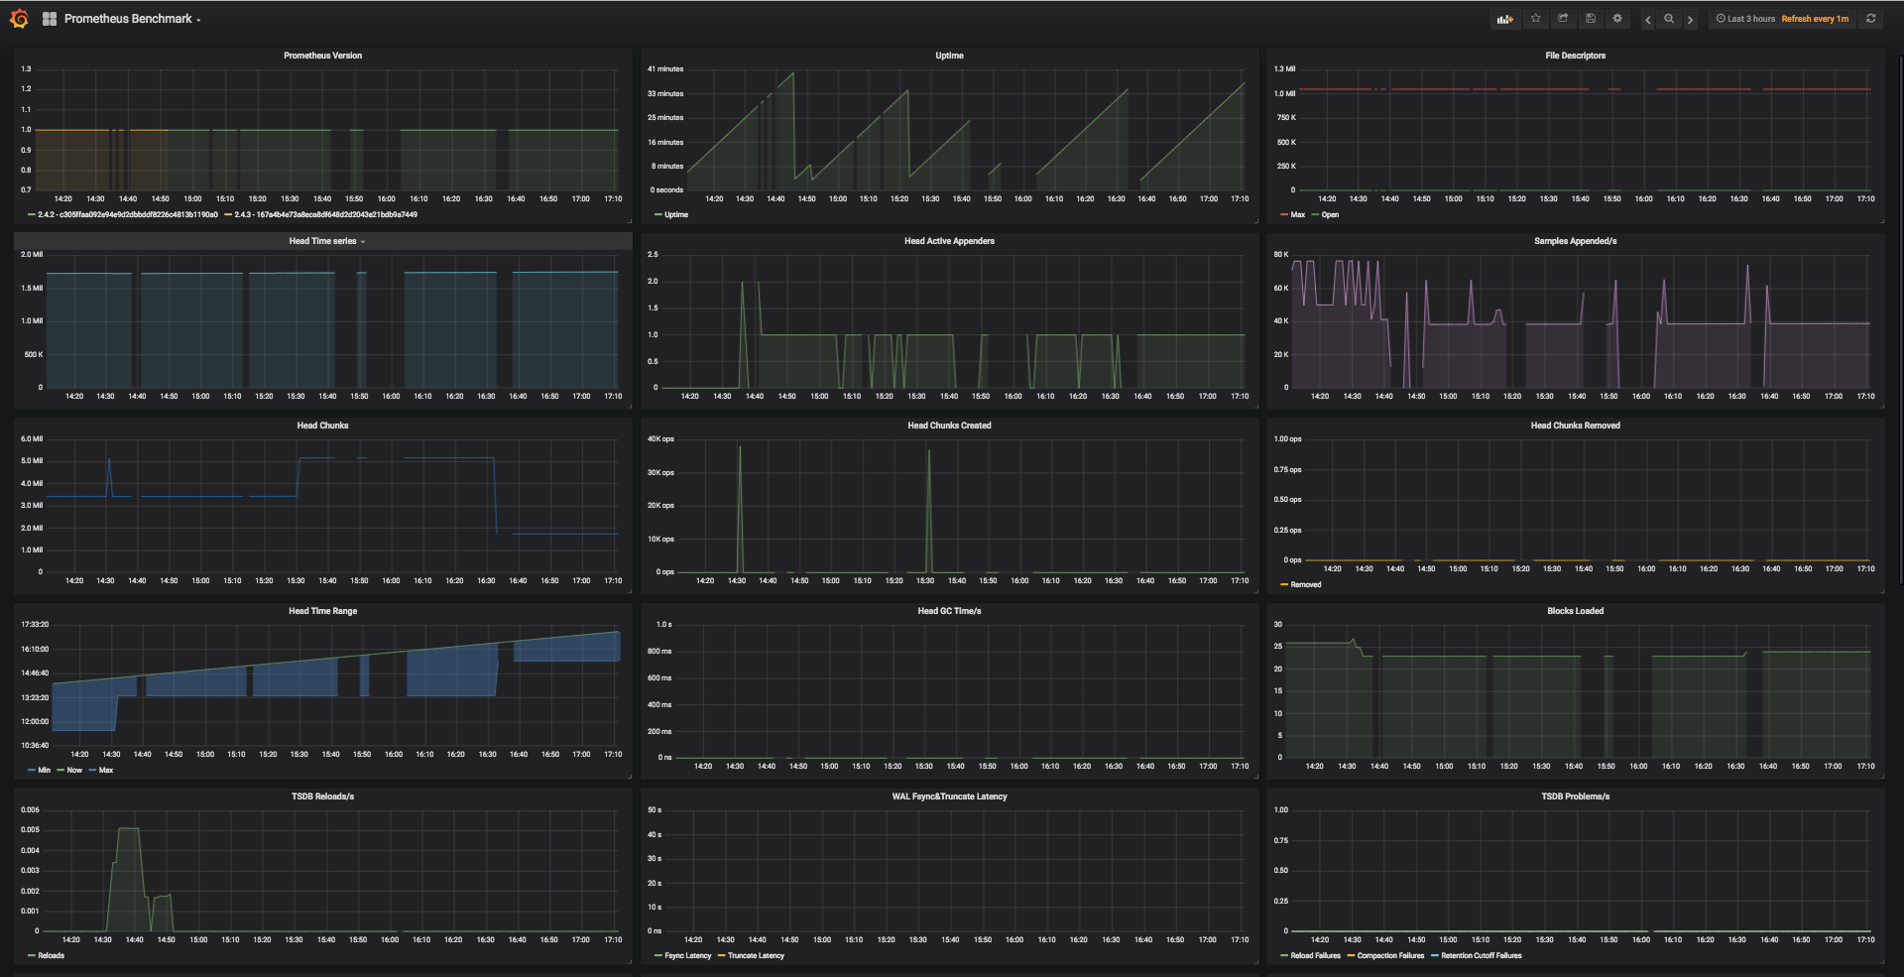The image size is (1904, 977).
Task: Zoom out the time range
Action: pyautogui.click(x=1669, y=19)
